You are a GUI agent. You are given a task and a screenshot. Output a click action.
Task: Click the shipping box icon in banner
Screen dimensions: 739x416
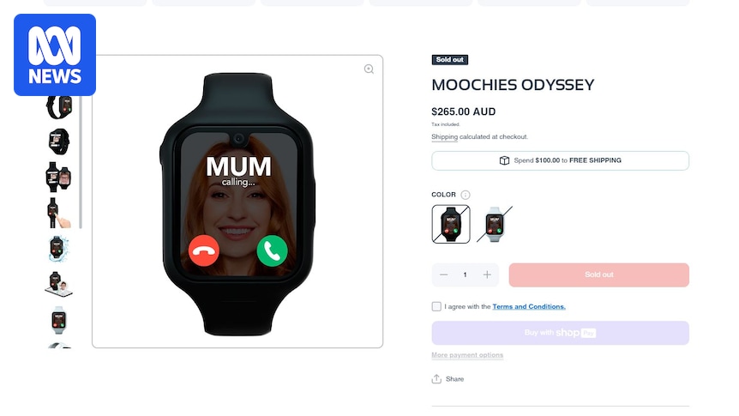(504, 160)
